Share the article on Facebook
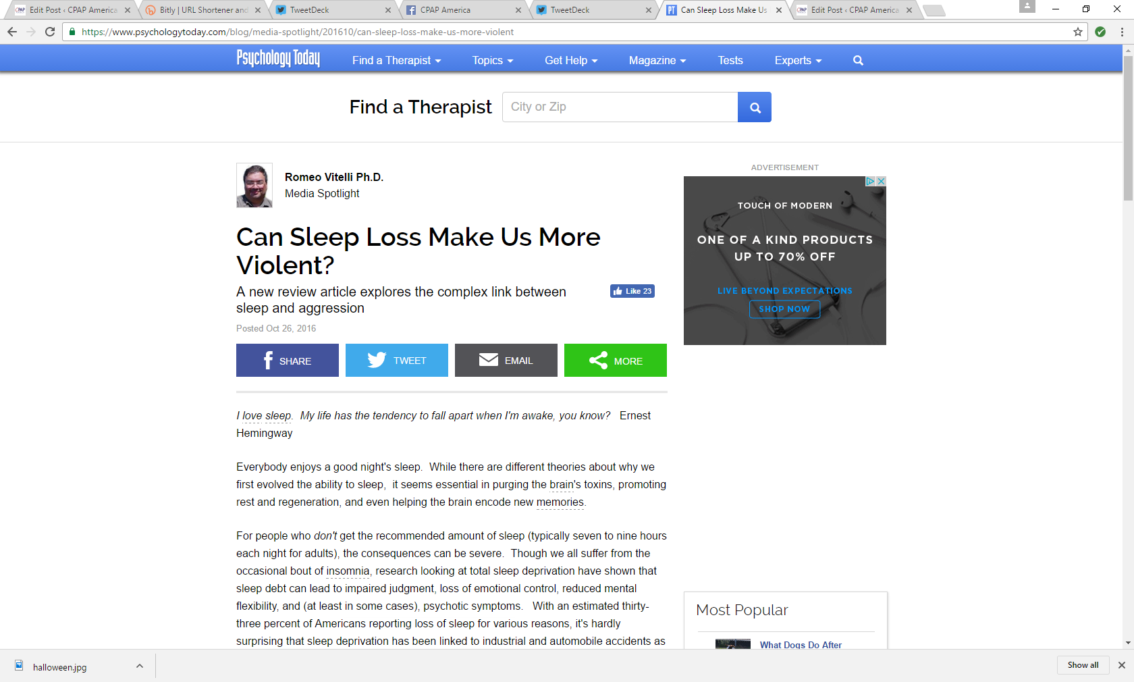Screen dimensions: 1134x682 point(288,361)
